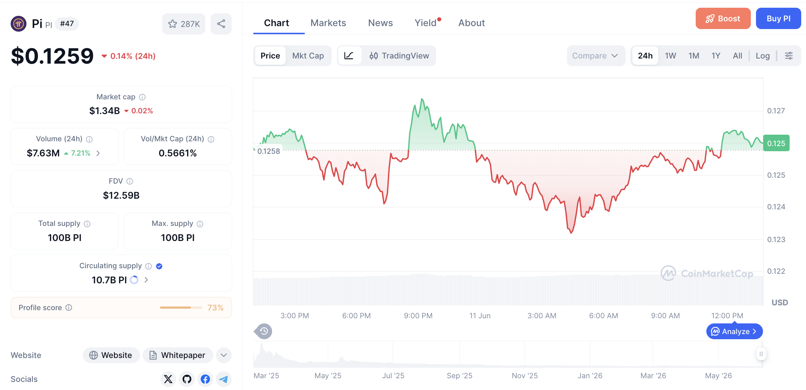Select the 1W time range

(x=670, y=56)
